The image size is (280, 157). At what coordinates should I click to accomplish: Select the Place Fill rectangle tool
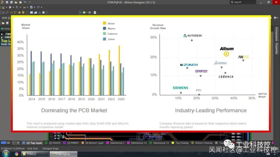pyautogui.click(x=31, y=12)
